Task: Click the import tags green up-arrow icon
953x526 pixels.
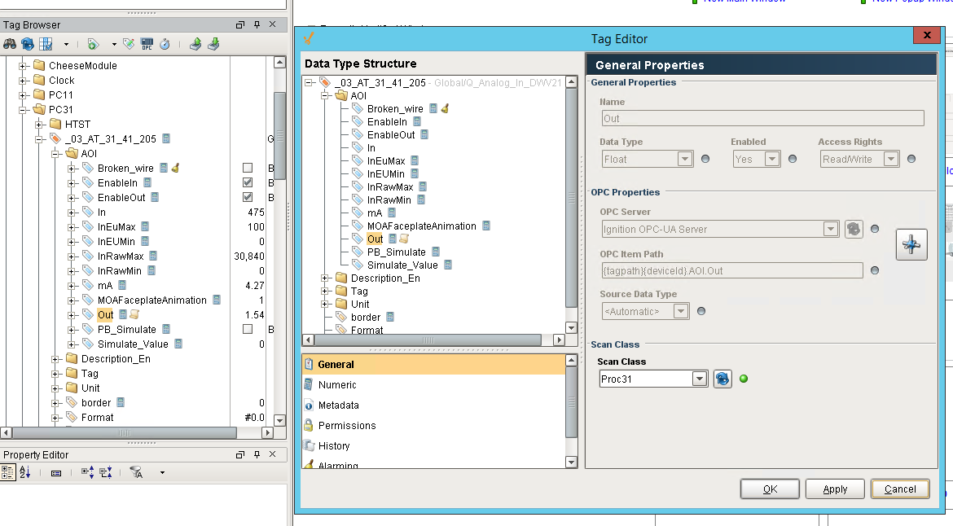Action: point(195,44)
